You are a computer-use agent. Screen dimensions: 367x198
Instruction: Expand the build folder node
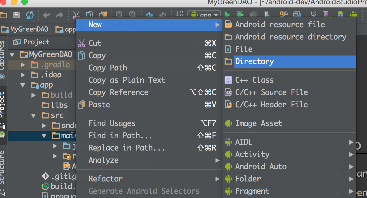coord(34,95)
